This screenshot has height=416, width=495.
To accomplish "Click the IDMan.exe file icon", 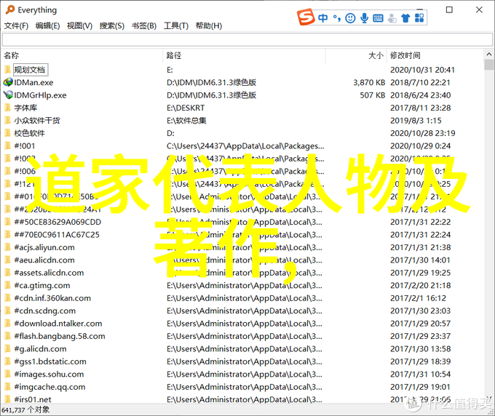I will (8, 83).
